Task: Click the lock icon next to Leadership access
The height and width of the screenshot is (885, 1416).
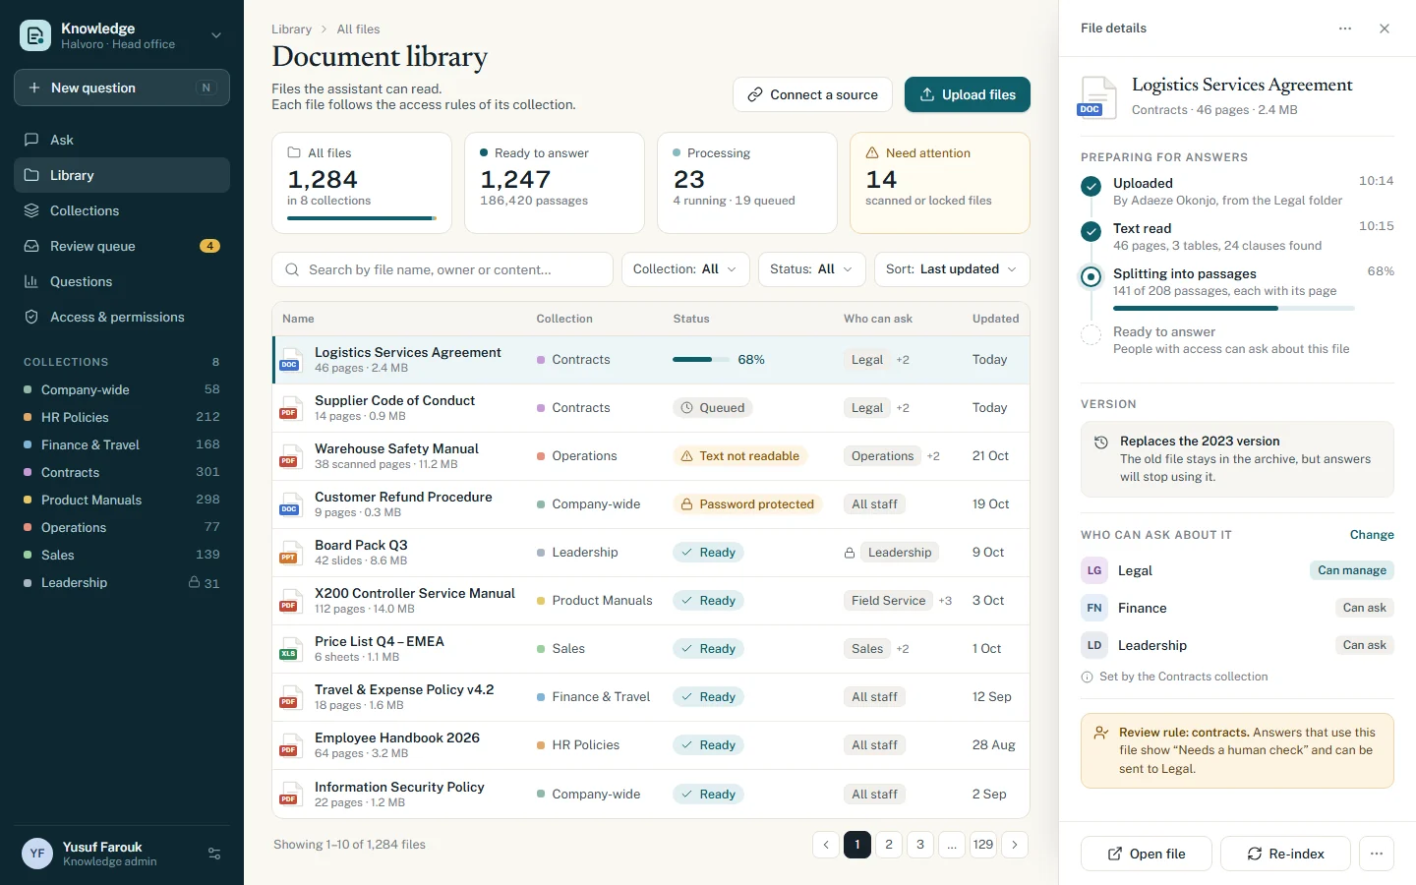Action: pos(850,553)
